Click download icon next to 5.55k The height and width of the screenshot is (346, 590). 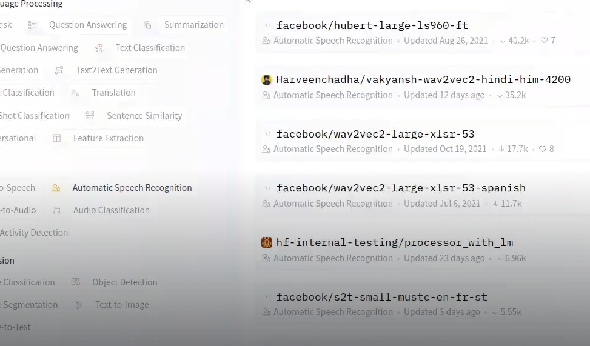pyautogui.click(x=495, y=312)
